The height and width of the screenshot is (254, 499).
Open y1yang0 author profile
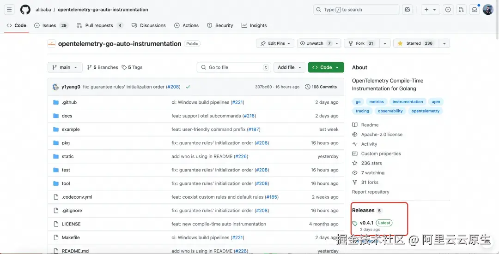pos(71,87)
